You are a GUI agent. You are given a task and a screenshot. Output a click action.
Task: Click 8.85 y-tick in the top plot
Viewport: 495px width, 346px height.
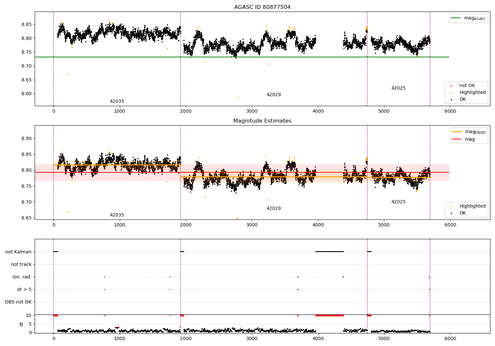click(27, 24)
